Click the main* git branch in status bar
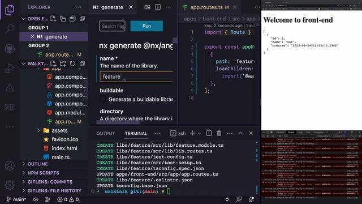Image resolution: width=362 pixels, height=204 pixels. (x=16, y=199)
